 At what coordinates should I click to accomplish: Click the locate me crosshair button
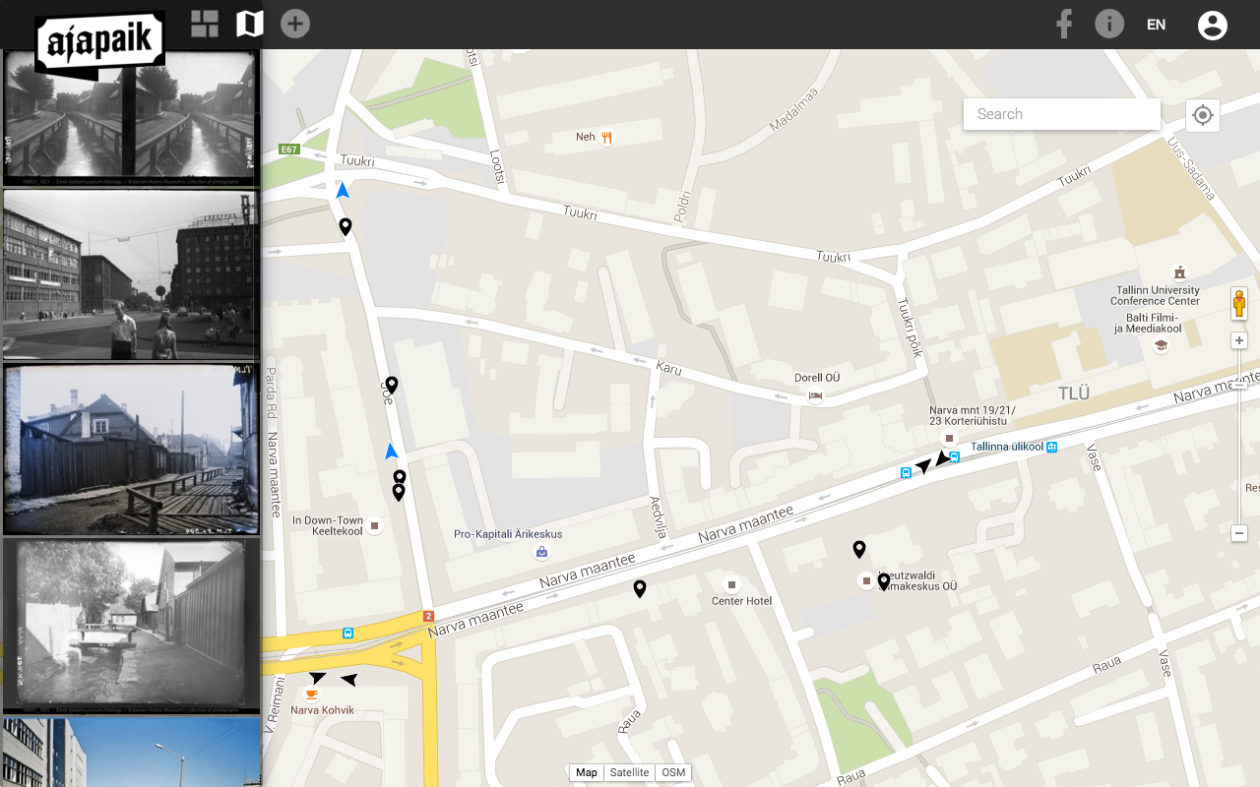tap(1203, 115)
